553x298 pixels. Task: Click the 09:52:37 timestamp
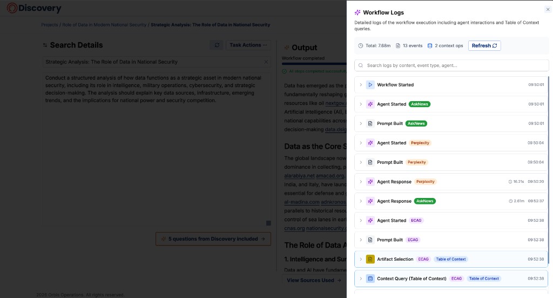click(536, 201)
